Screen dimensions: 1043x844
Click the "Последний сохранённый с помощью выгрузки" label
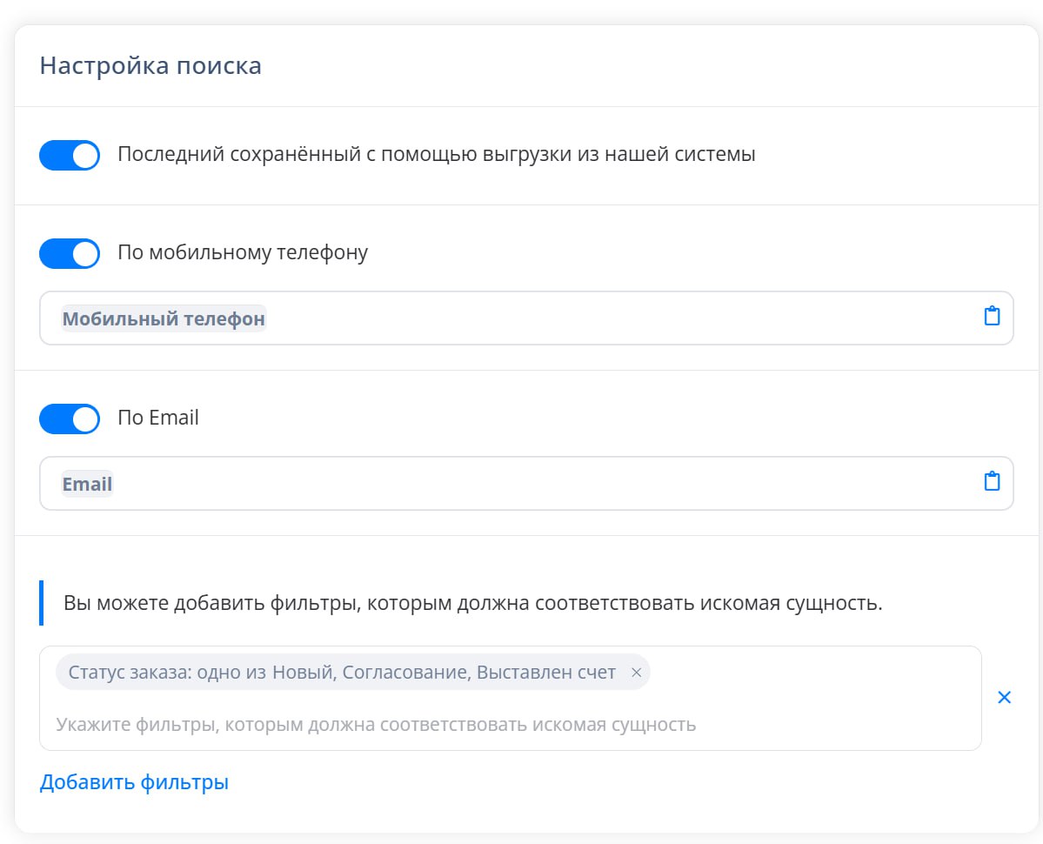436,156
